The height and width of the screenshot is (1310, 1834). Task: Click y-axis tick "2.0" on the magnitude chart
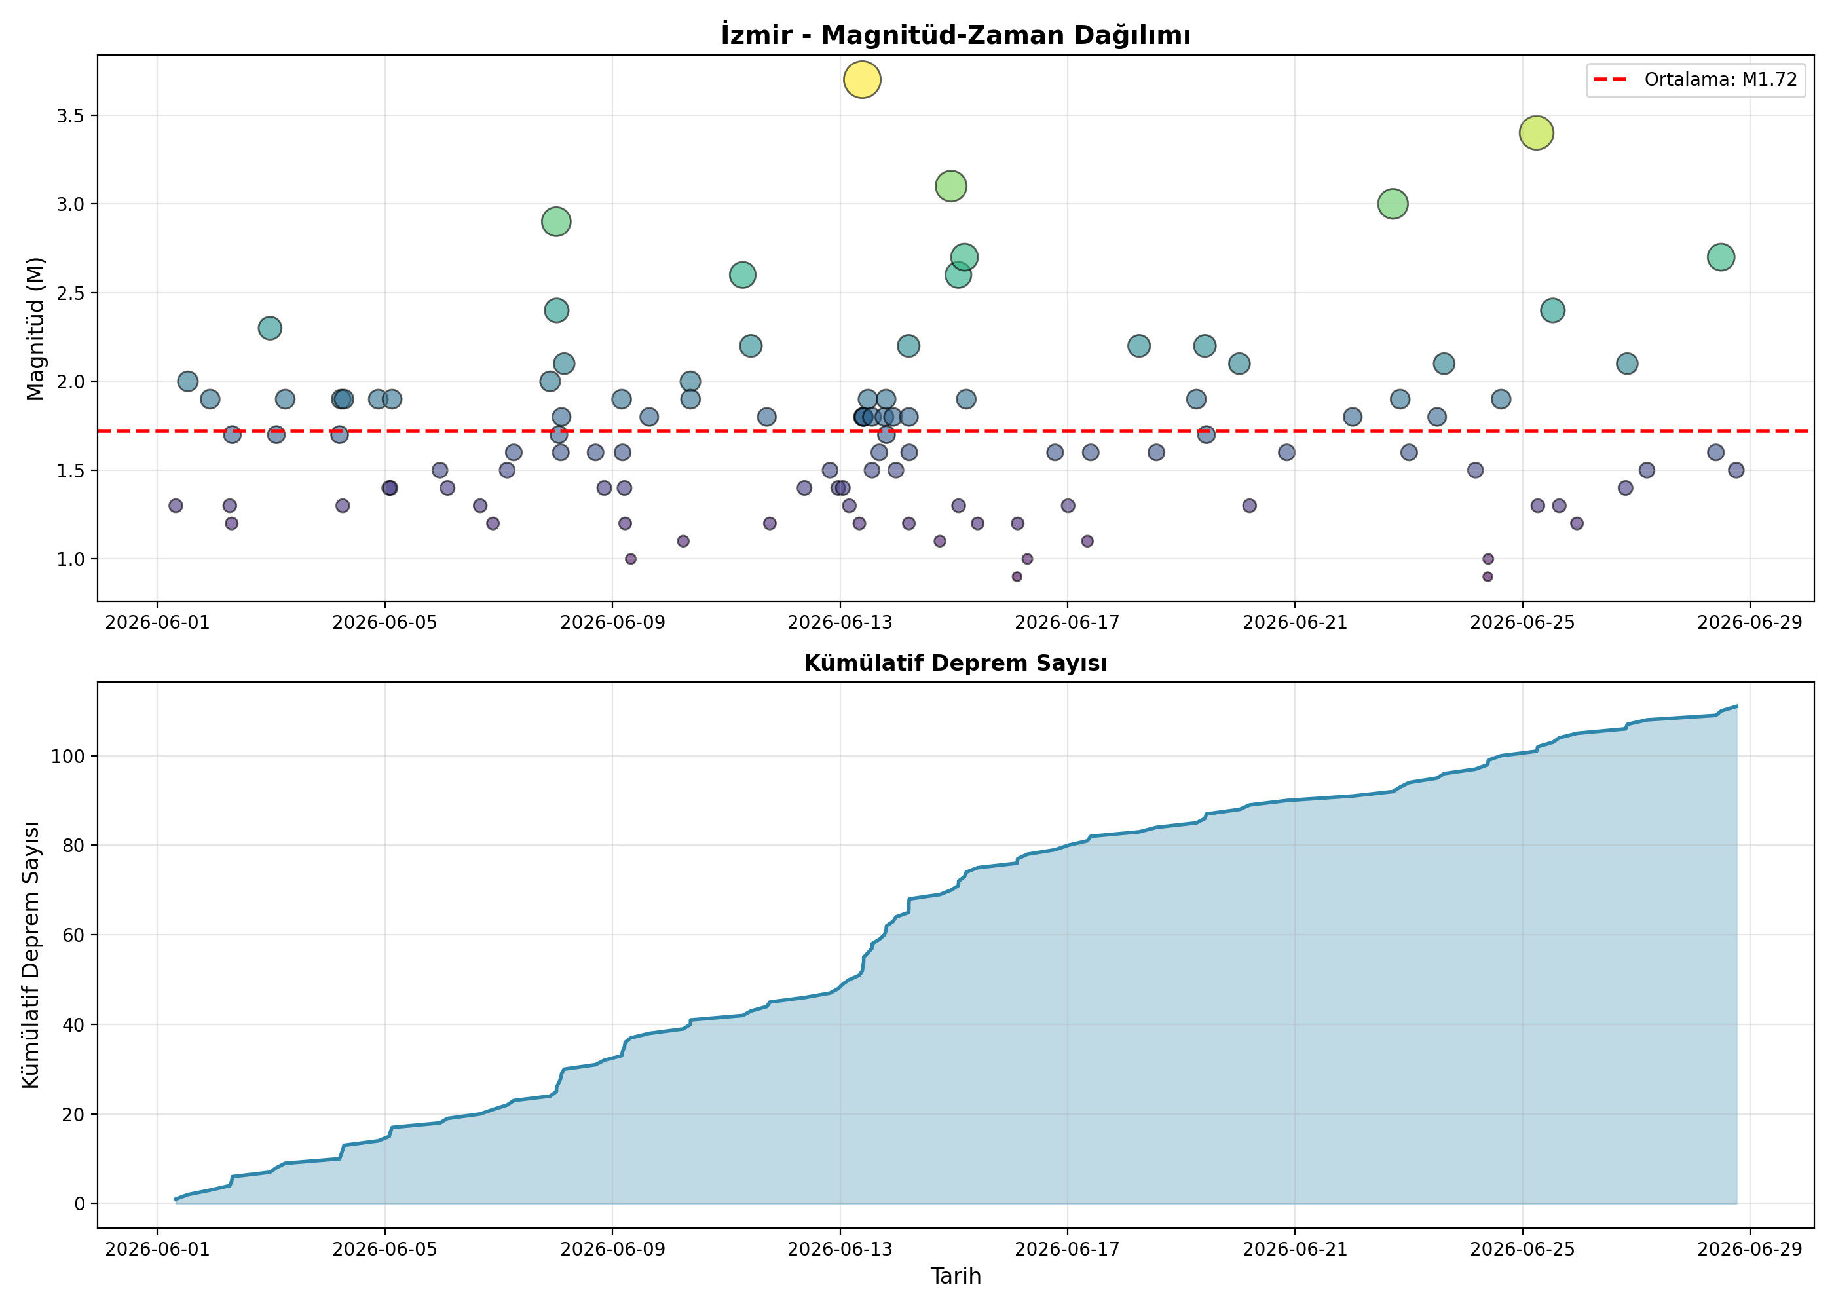point(71,382)
